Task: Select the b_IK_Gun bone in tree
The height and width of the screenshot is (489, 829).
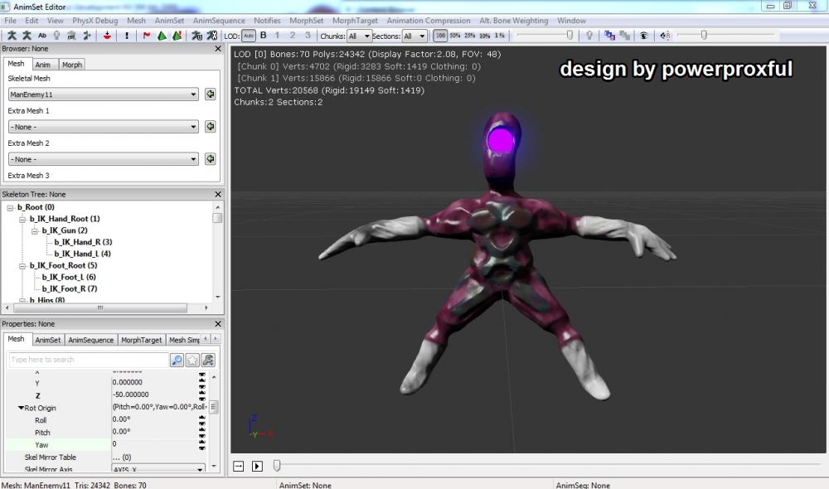Action: (x=64, y=230)
